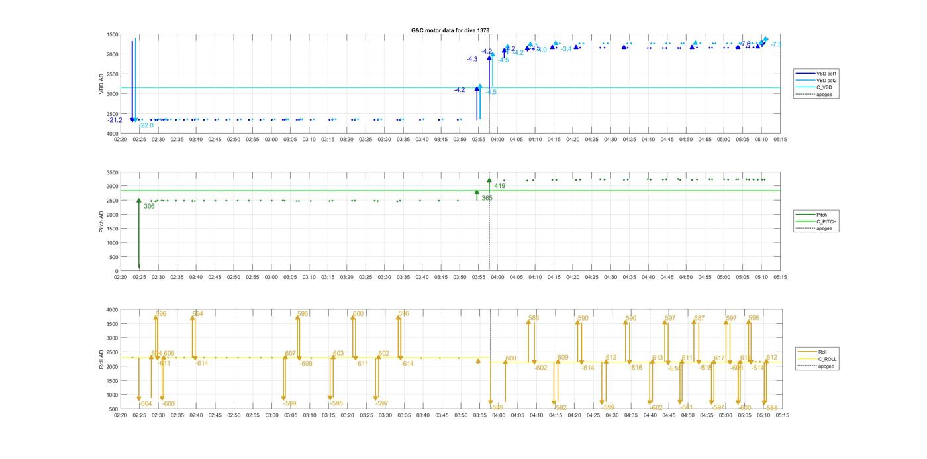Click the '1500' tick on VBD axis
This screenshot has width=927, height=459.
pos(112,34)
